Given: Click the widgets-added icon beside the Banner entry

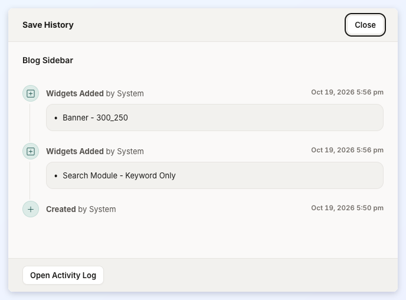Looking at the screenshot, I should click(x=31, y=93).
